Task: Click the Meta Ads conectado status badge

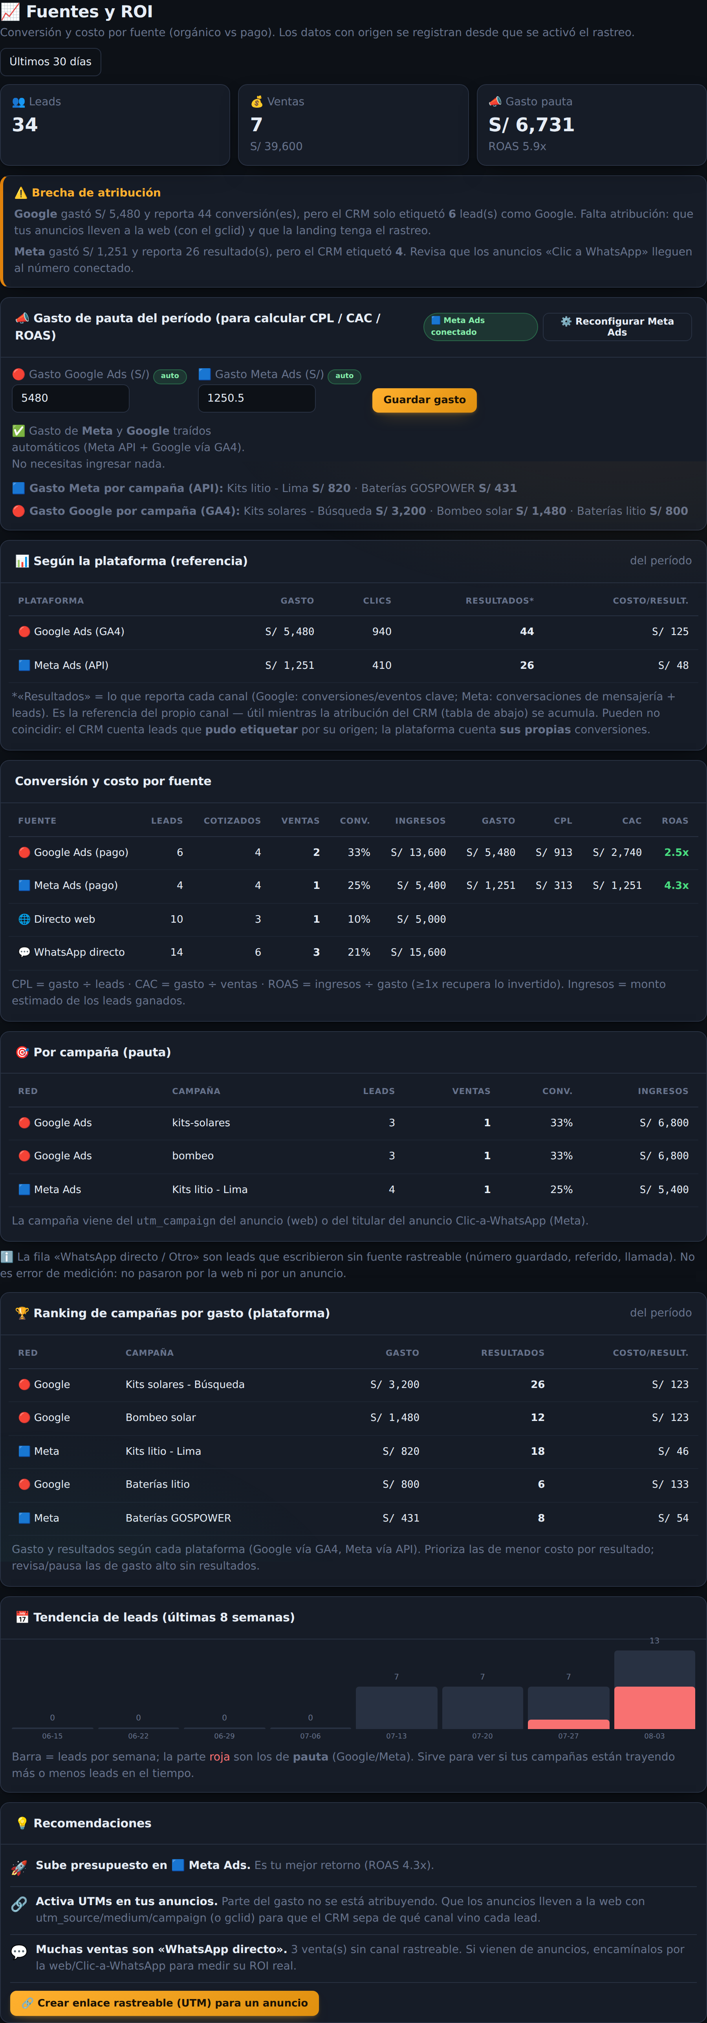Action: pos(480,327)
